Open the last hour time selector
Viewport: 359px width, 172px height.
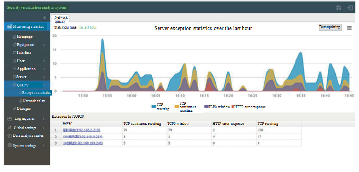(x=87, y=27)
